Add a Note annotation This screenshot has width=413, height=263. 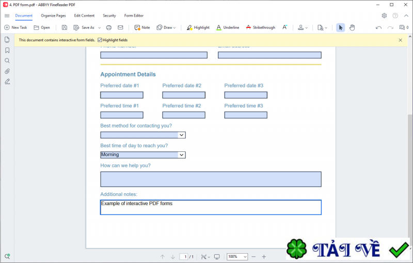click(x=142, y=27)
